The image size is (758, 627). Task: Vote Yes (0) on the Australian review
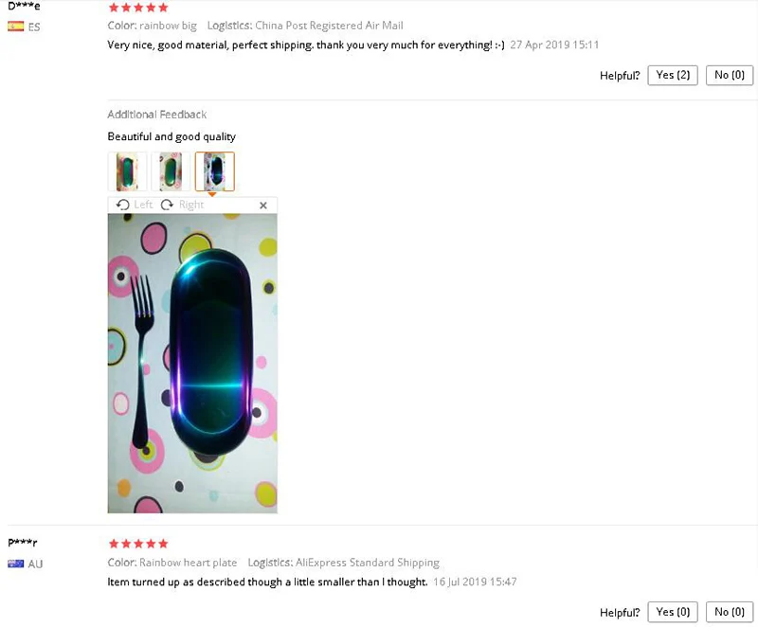pos(673,612)
